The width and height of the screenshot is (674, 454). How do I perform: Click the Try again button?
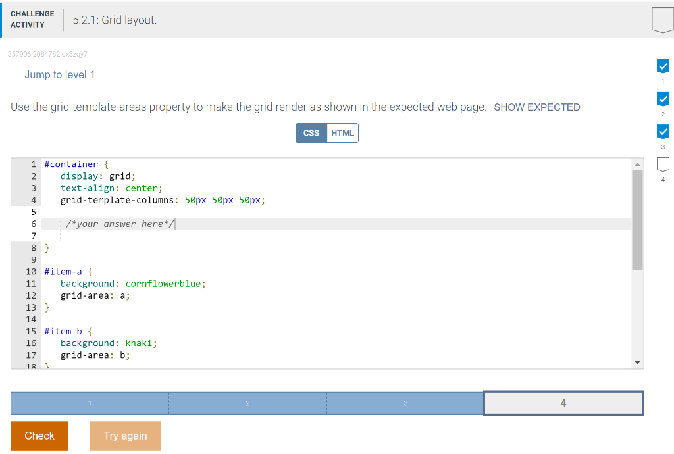[125, 436]
